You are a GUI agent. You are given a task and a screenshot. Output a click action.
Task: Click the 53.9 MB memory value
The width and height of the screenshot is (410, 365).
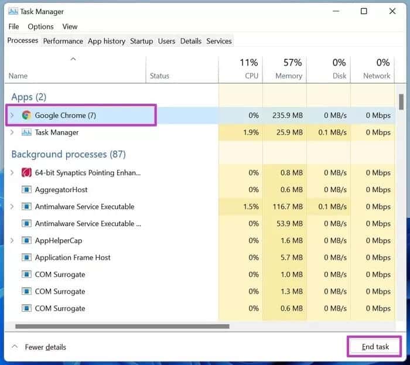point(289,224)
